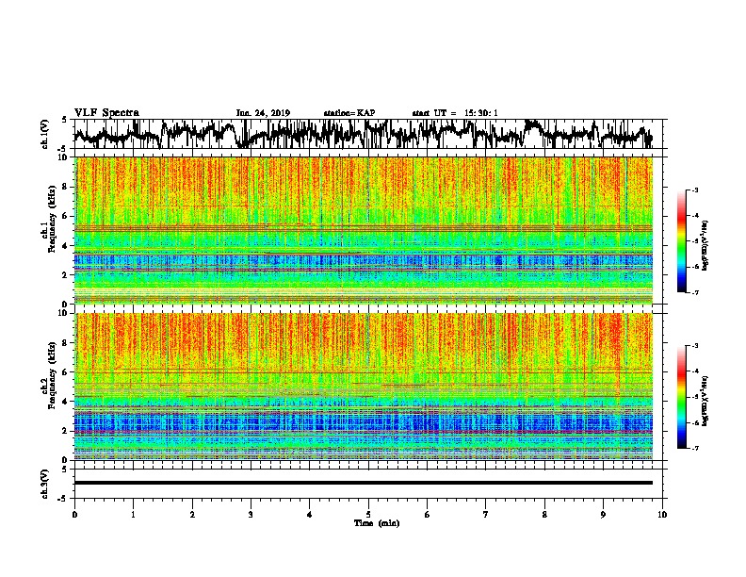Click inside the ch.1 spectrogram panel
The image size is (746, 577).
[364, 230]
